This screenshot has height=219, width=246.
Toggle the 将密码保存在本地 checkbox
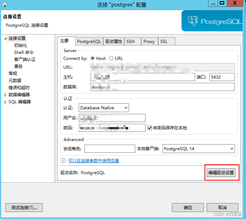149,128
